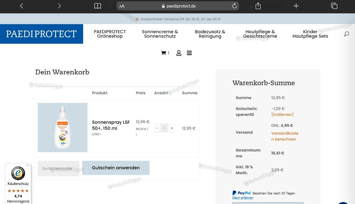Click the quantity field showing 1
Image resolution: width=355 pixels, height=204 pixels.
(x=164, y=128)
